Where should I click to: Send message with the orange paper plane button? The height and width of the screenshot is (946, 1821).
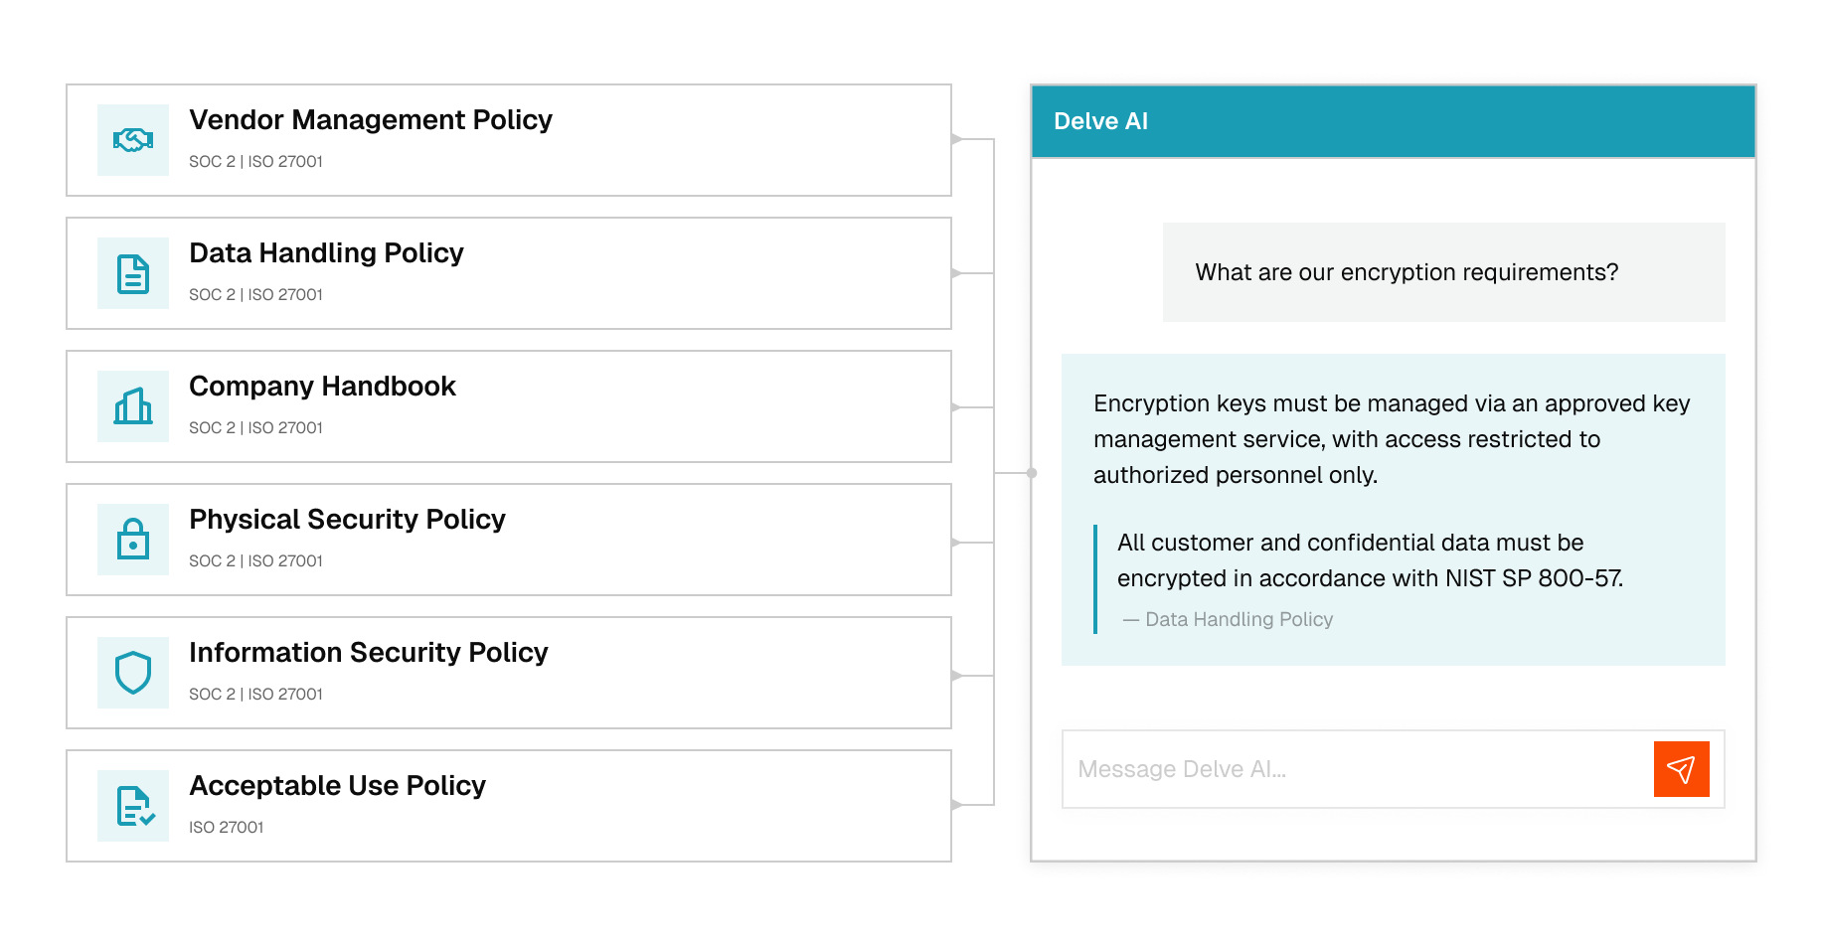pyautogui.click(x=1682, y=769)
